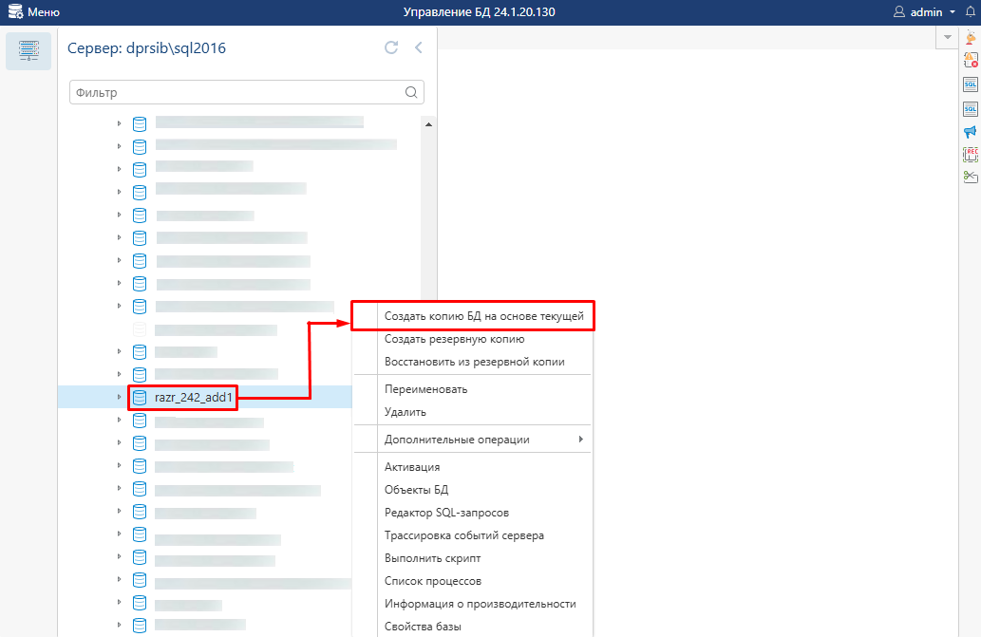The width and height of the screenshot is (981, 637).
Task: Click the magnifier icon in the filter box
Action: pyautogui.click(x=411, y=92)
